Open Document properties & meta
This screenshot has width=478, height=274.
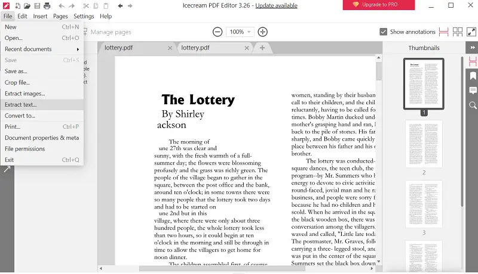coord(42,138)
